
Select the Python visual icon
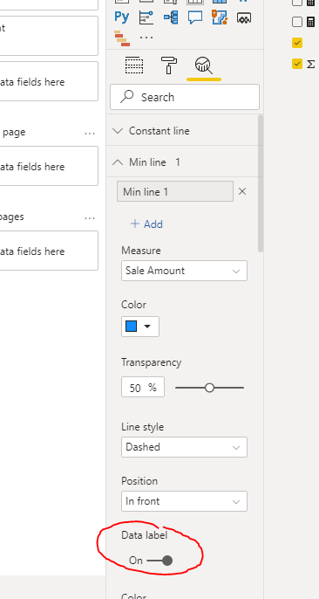tap(121, 17)
